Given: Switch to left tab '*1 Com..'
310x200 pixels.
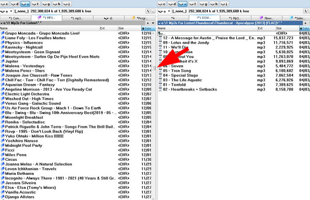Looking at the screenshot, I should 15,18.
